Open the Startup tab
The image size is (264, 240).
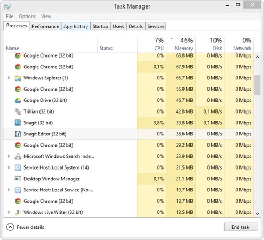100,26
